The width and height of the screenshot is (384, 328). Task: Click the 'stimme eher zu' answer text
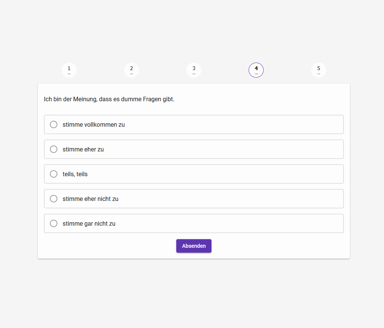(x=83, y=149)
